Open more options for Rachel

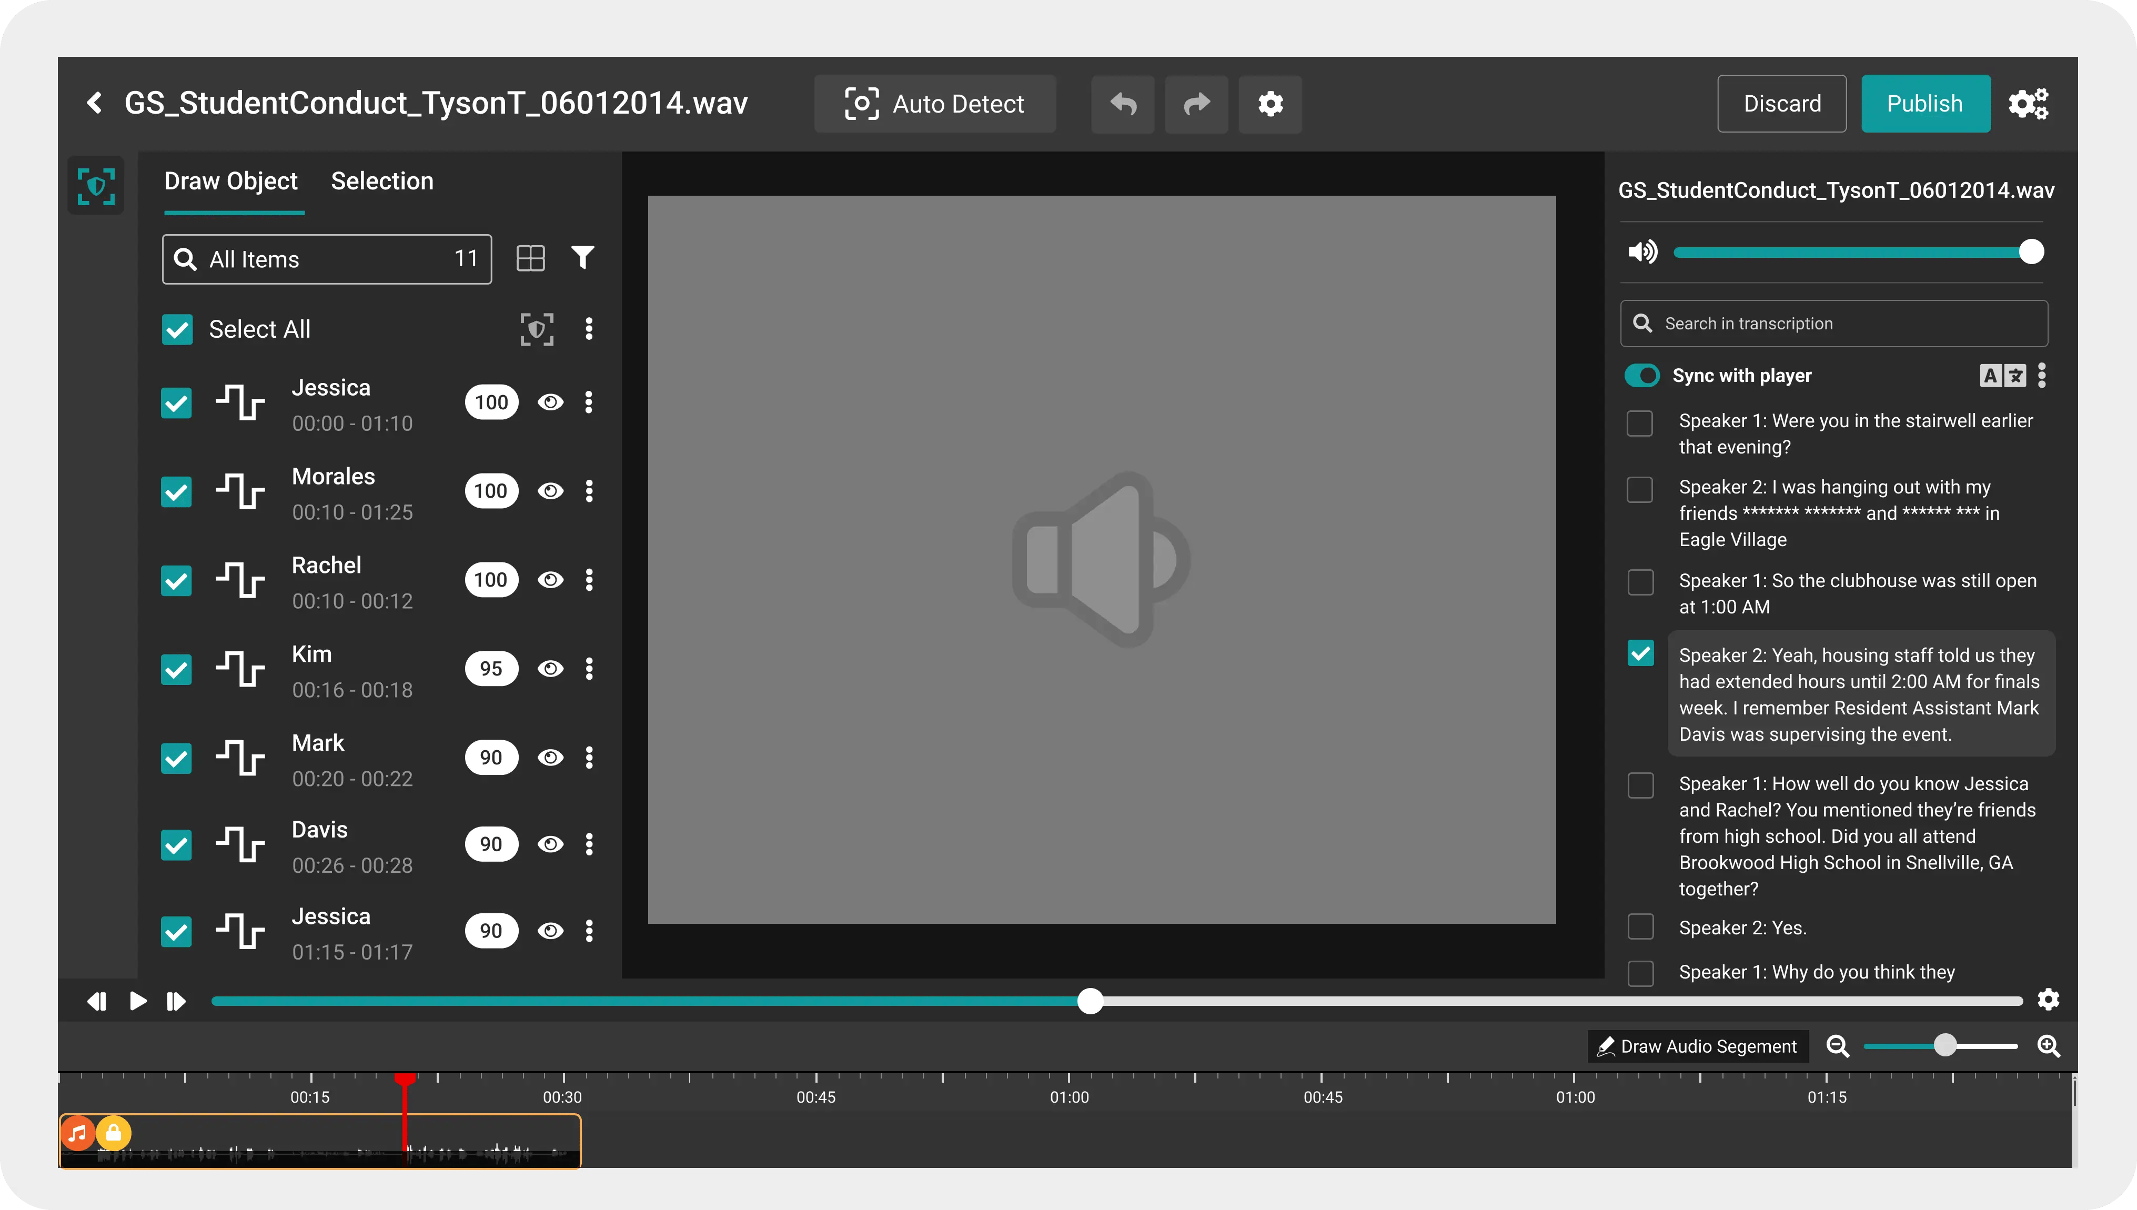tap(589, 580)
